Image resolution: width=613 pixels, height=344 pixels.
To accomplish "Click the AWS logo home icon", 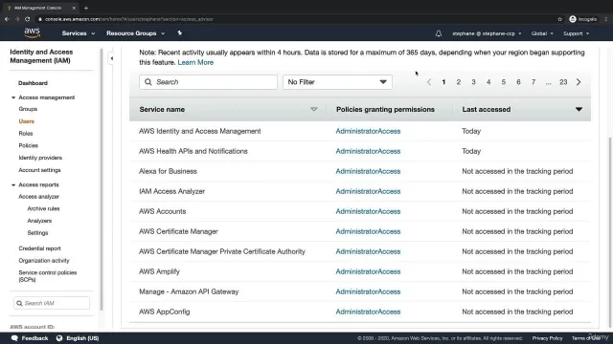I will point(32,33).
